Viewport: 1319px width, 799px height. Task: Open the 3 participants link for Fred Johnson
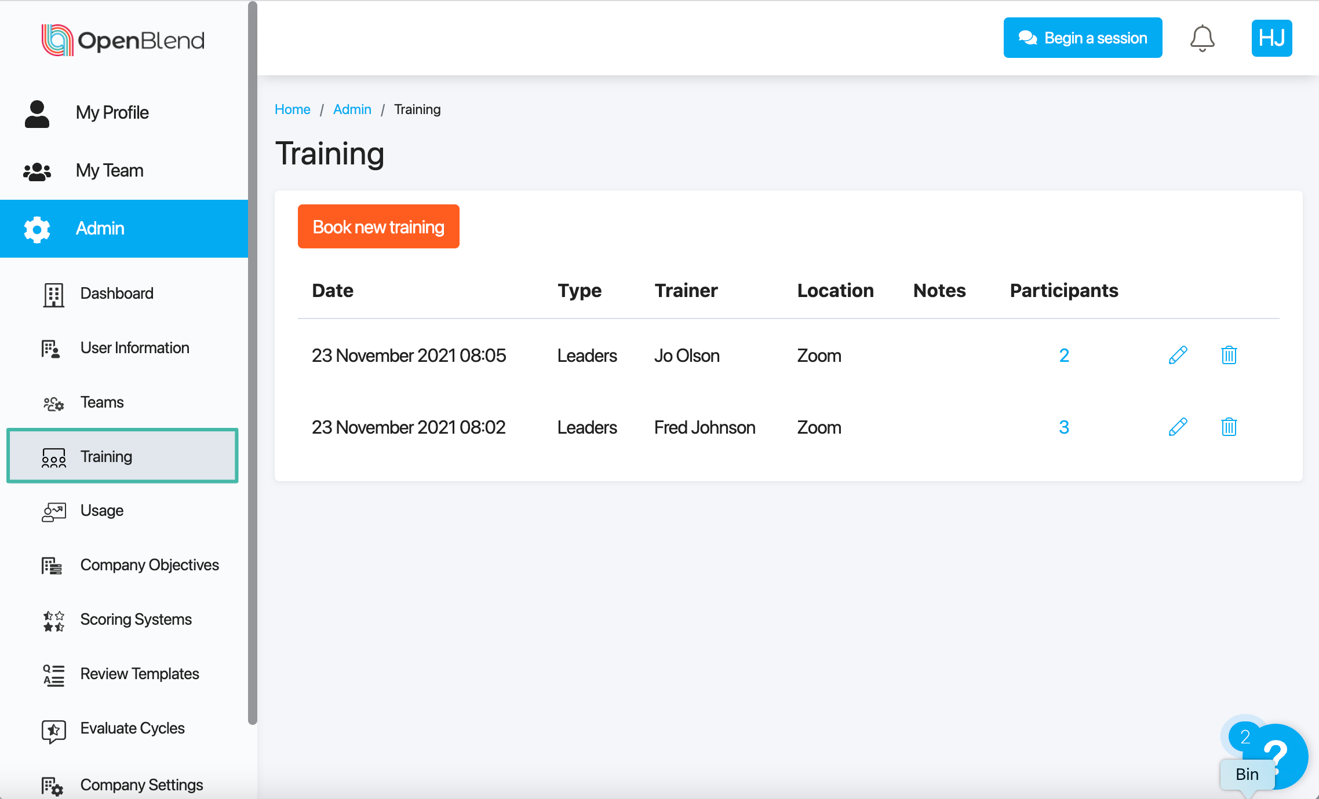[x=1063, y=427]
